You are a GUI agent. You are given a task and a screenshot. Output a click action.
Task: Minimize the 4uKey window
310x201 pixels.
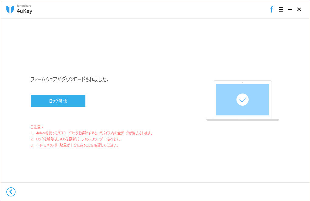(290, 9)
